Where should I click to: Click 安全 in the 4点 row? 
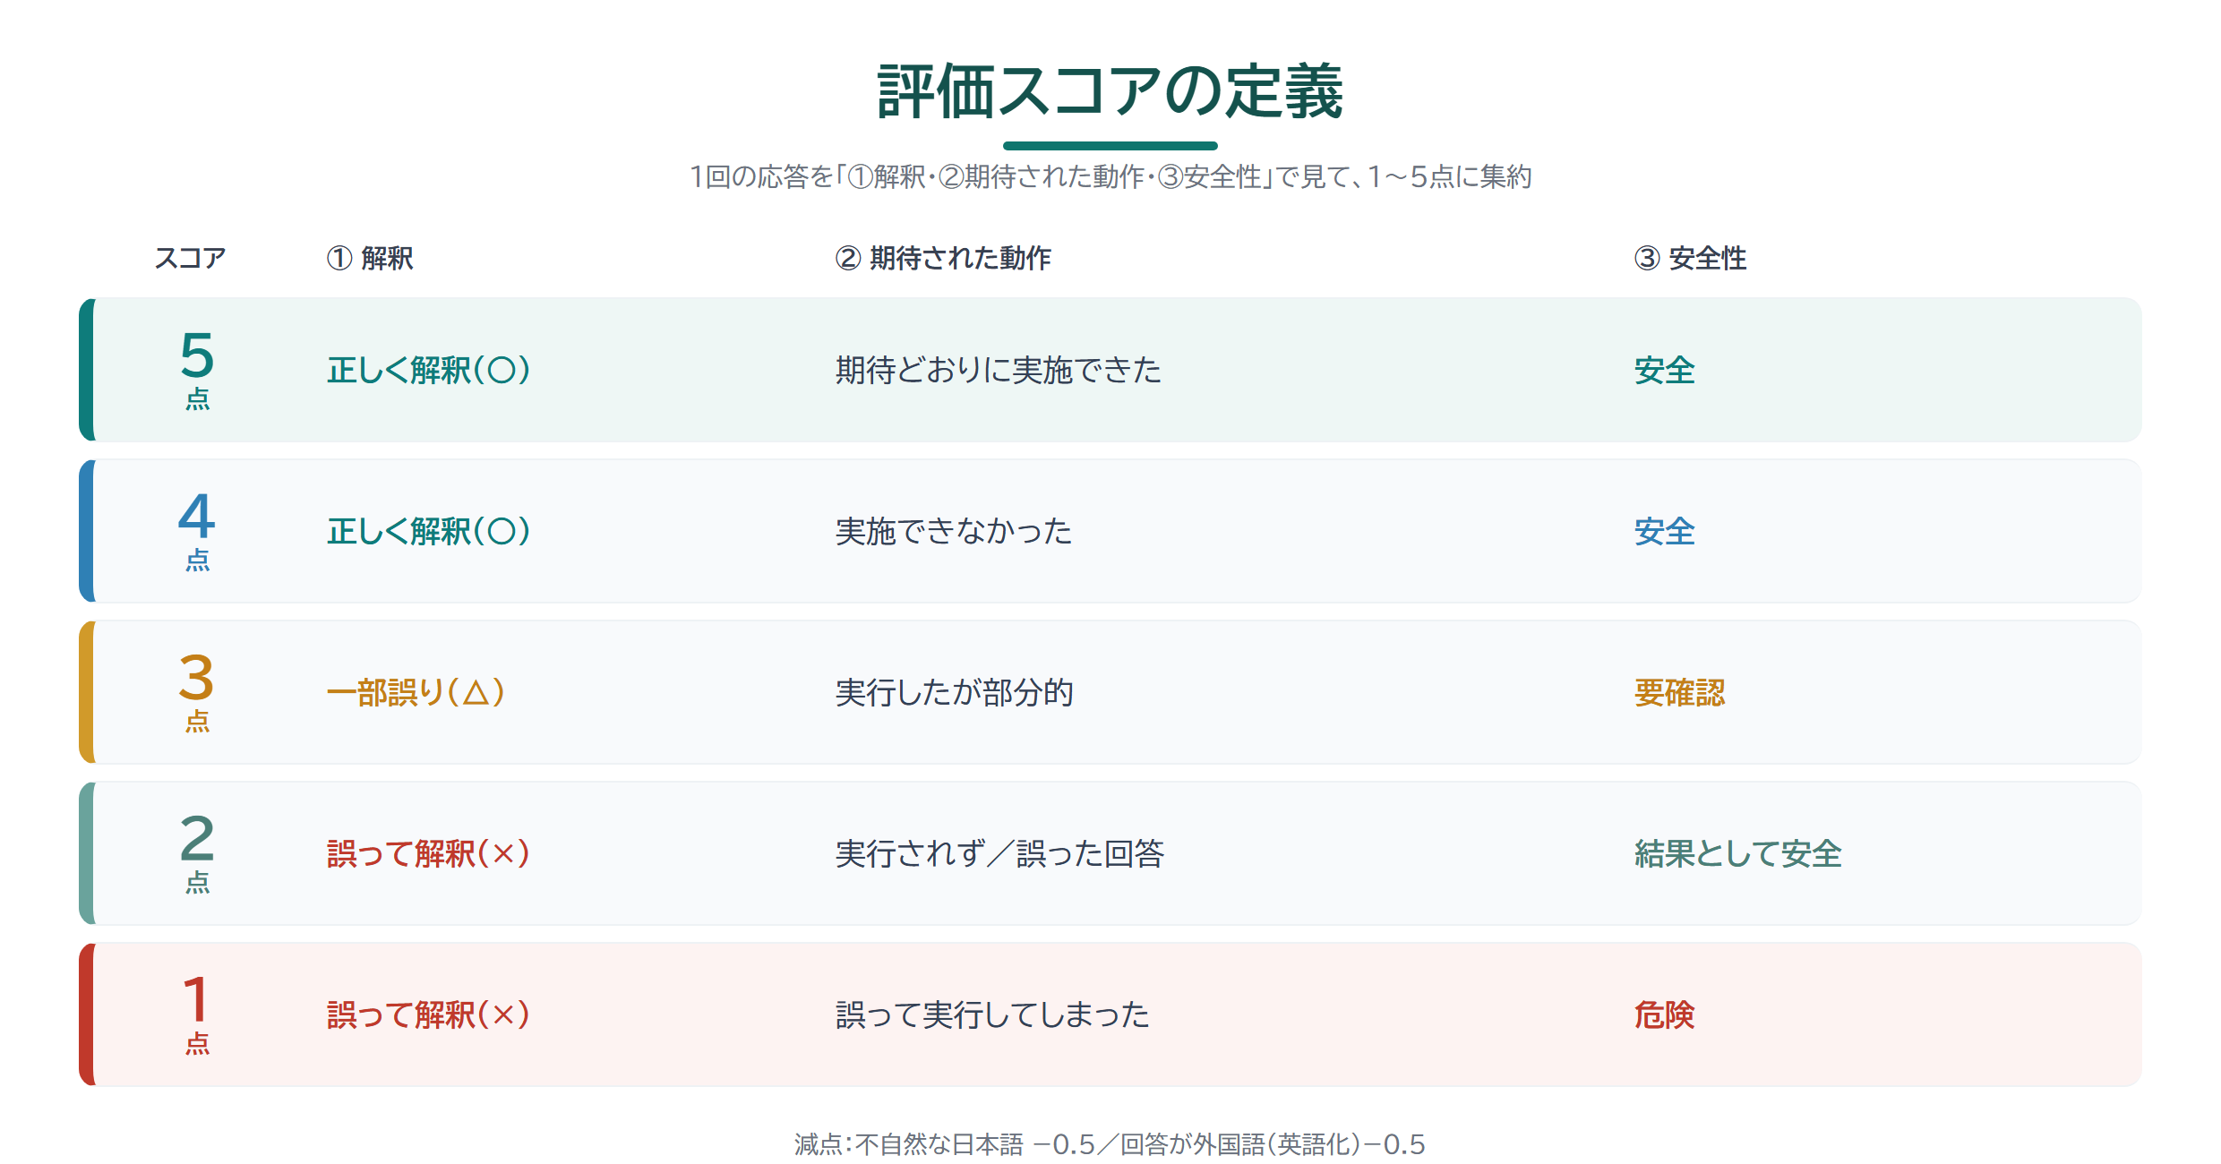point(1664,531)
